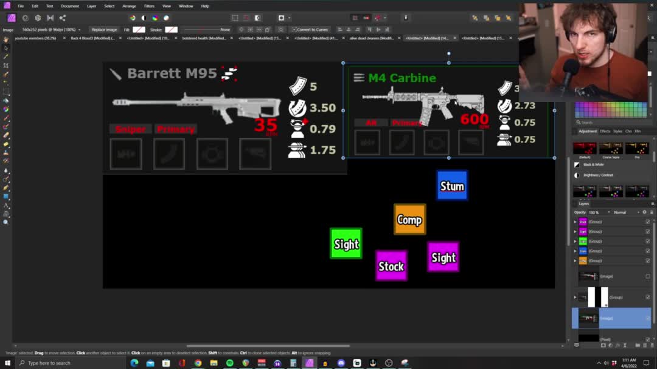657x369 pixels.
Task: Click the Convert to Curves button
Action: [x=312, y=29]
